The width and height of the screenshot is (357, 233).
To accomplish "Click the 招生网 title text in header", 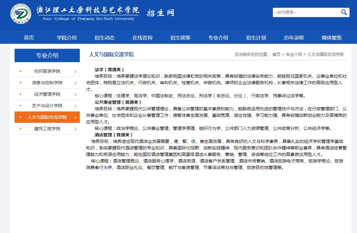I will pos(161,13).
